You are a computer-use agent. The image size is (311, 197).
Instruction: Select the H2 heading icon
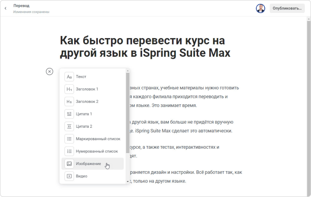(69, 102)
